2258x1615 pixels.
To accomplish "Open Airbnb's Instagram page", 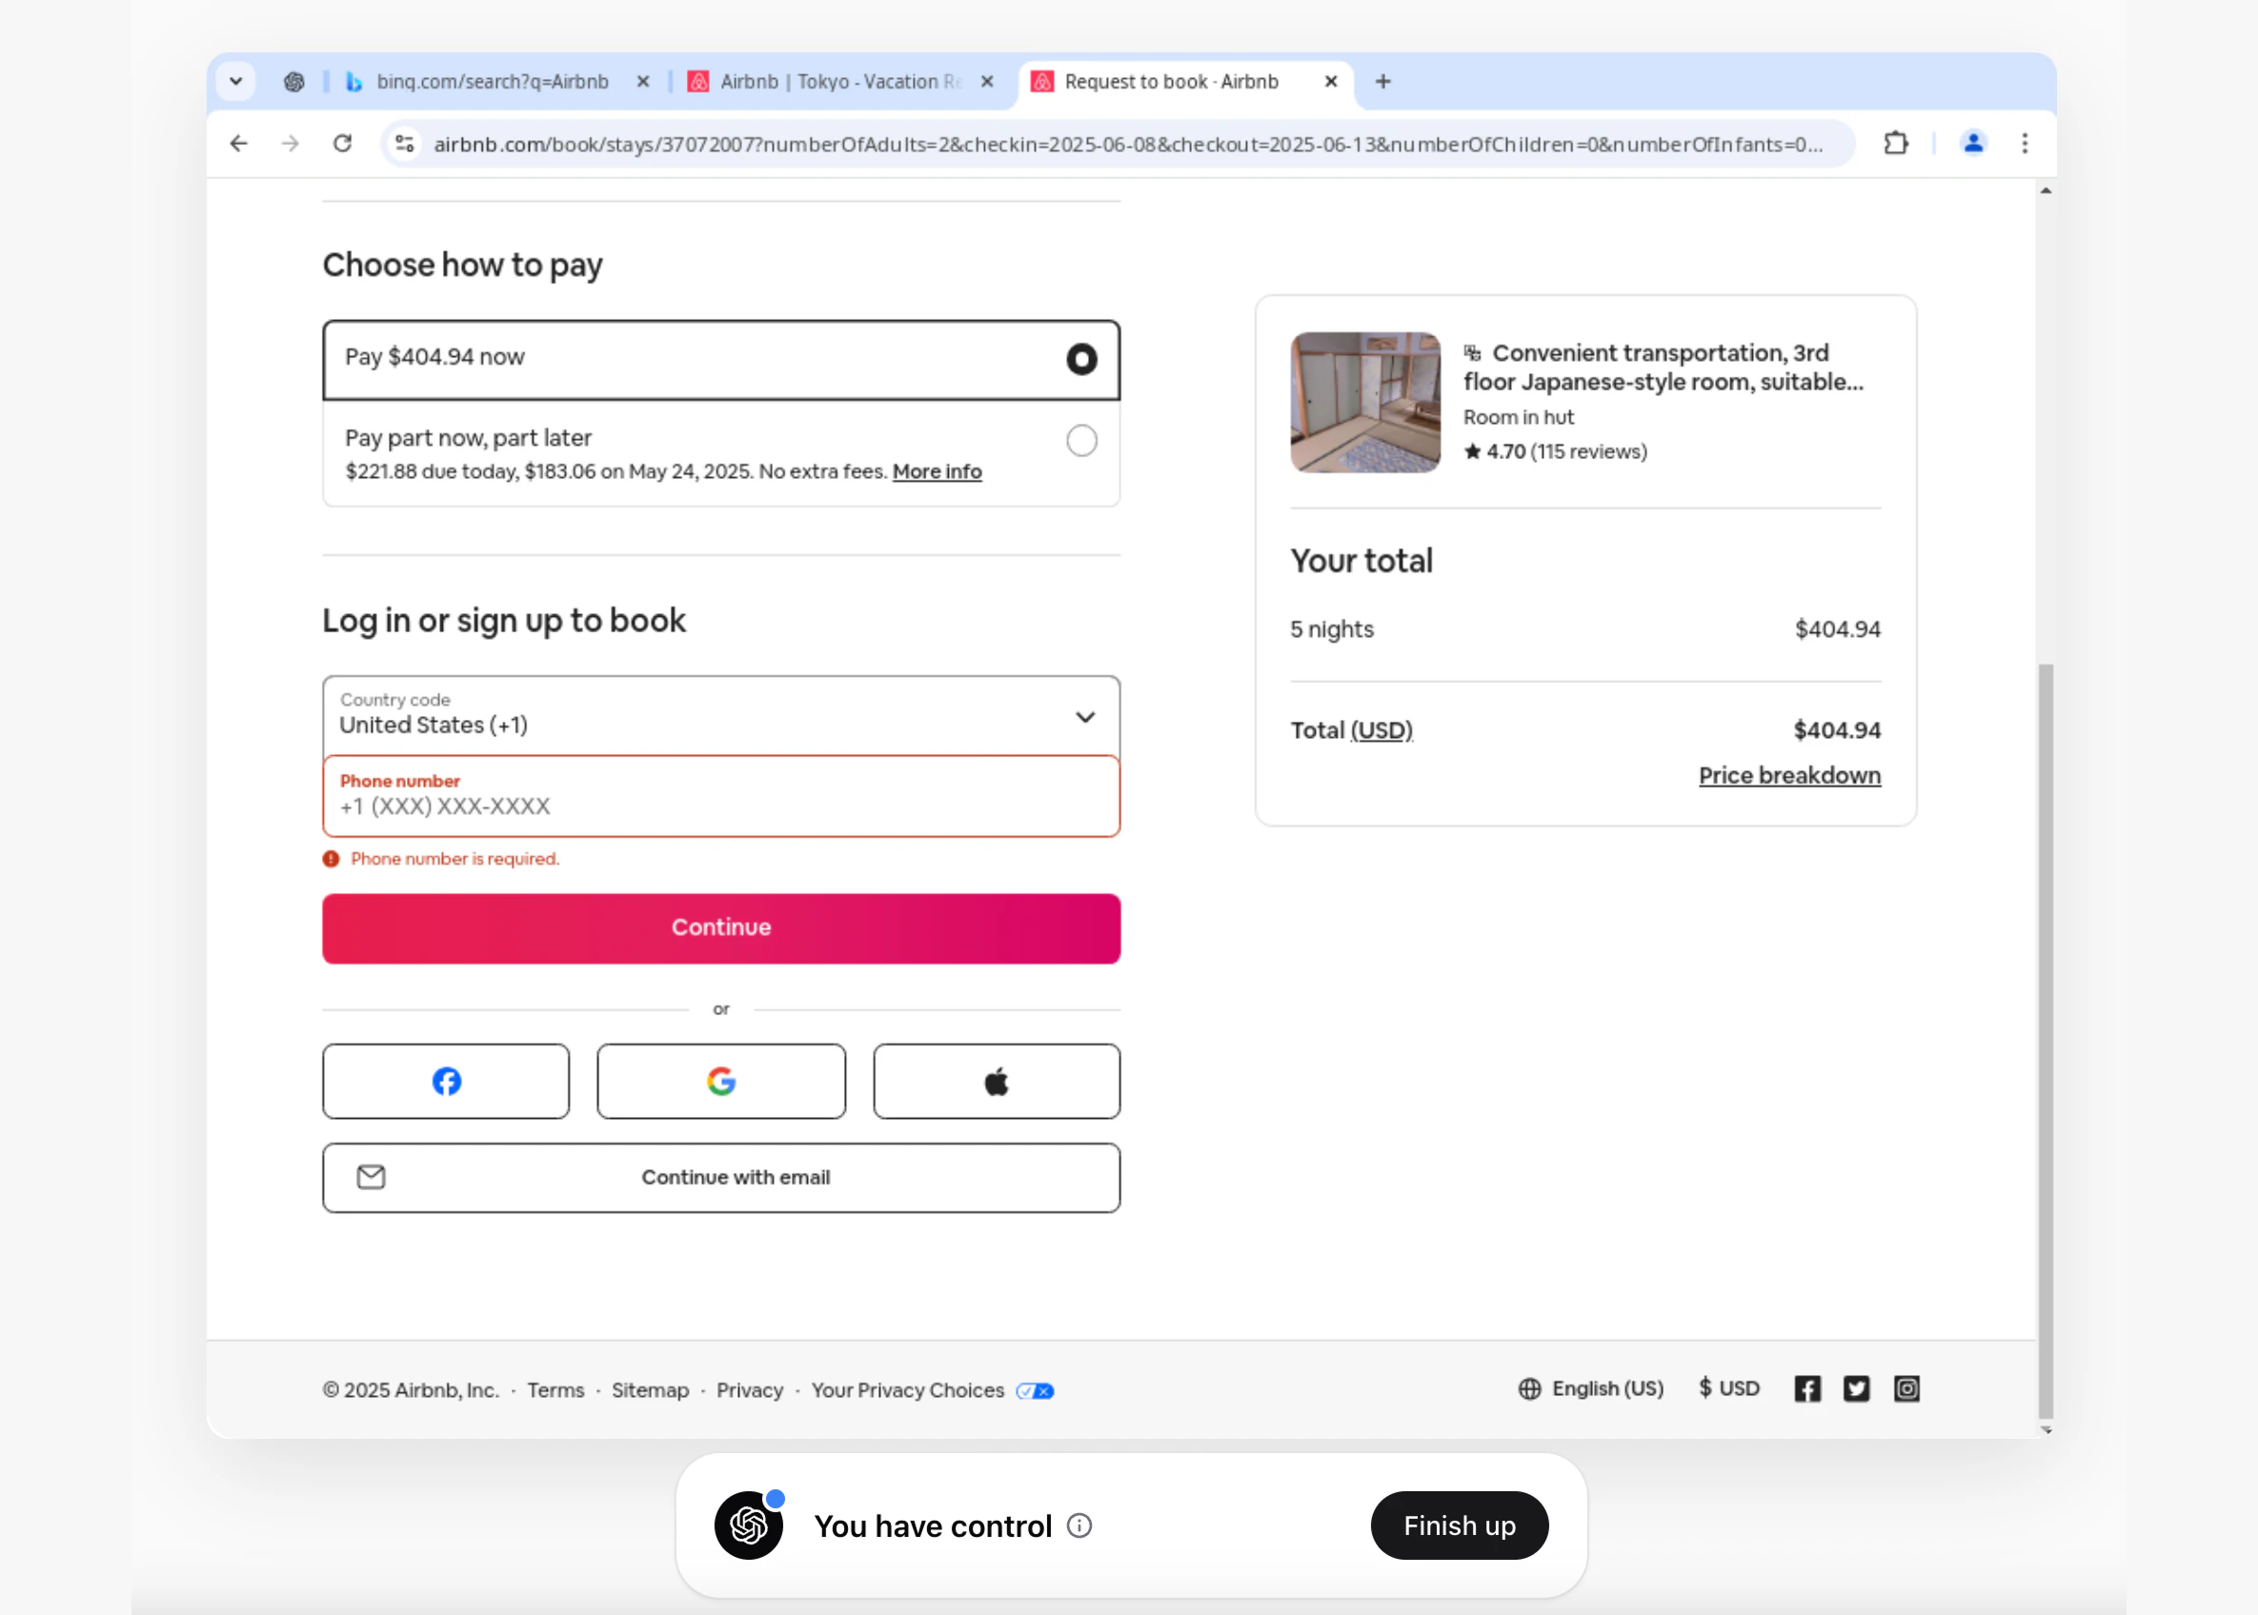I will (1906, 1388).
